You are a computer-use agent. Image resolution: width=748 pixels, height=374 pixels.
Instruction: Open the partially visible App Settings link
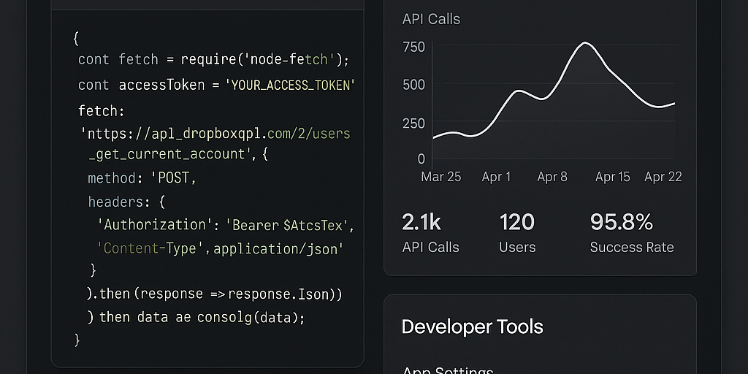click(448, 370)
